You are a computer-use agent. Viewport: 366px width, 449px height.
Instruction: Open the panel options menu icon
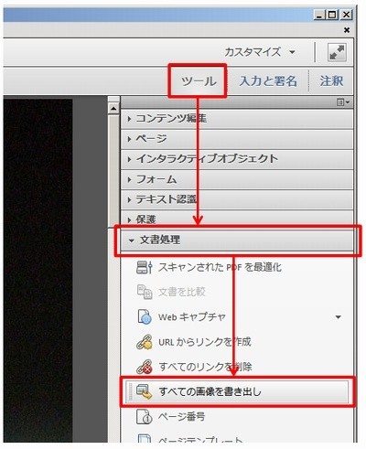pos(343,102)
